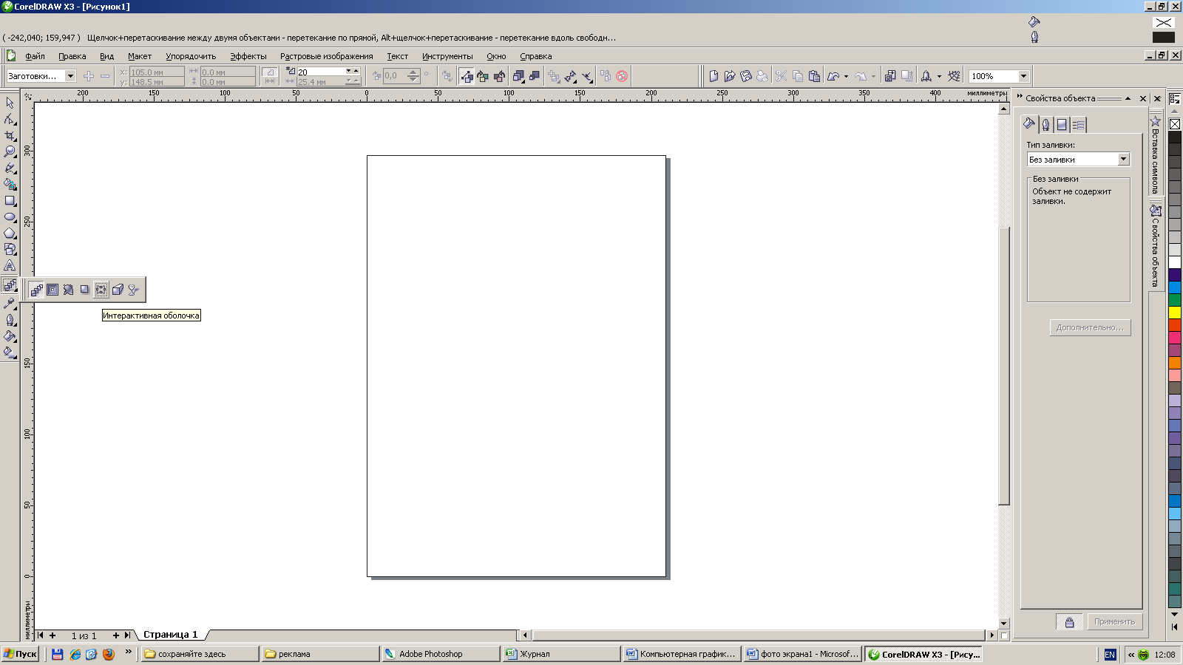The width and height of the screenshot is (1183, 665).
Task: Open the Заготовки presets dropdown
Action: 70,76
